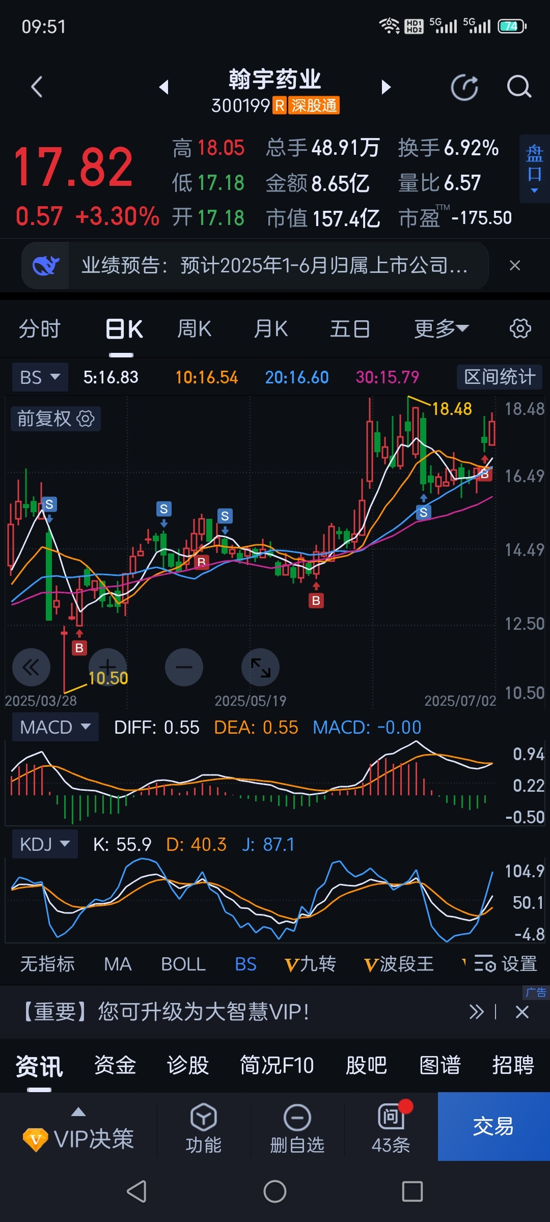Screen dimensions: 550x1222
Task: Switch to 周K chart tab
Action: [x=194, y=329]
